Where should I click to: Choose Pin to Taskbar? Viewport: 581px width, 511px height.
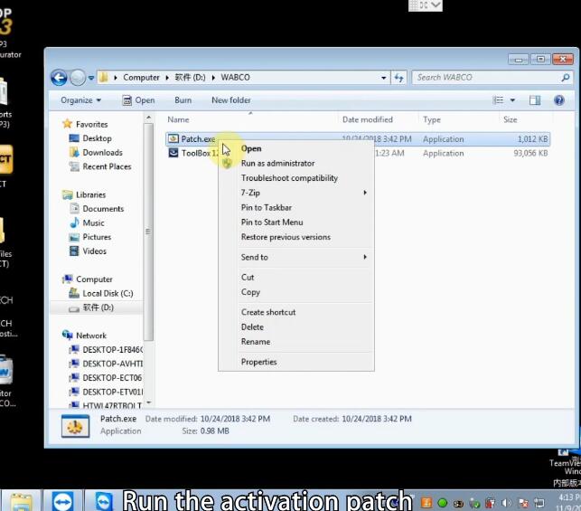click(296, 208)
